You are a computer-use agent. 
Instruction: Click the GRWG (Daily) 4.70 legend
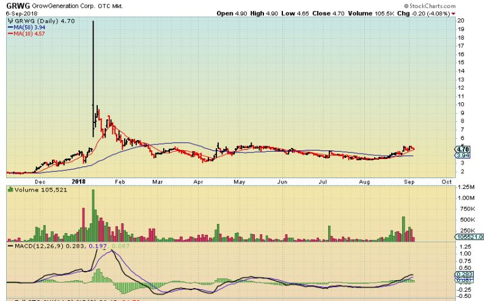45,21
